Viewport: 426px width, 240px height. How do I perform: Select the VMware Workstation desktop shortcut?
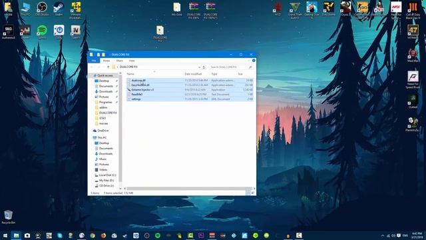pos(76,11)
